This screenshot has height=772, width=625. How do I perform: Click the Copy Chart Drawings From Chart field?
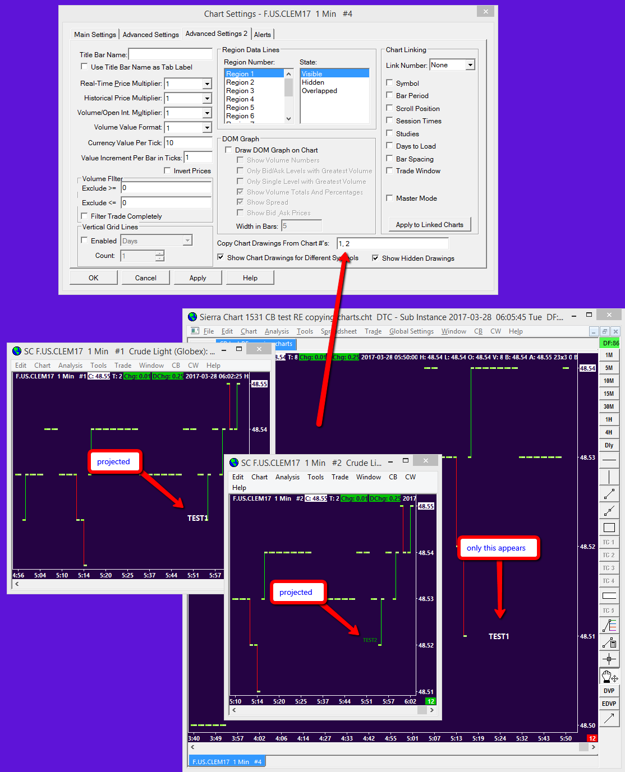tap(393, 243)
